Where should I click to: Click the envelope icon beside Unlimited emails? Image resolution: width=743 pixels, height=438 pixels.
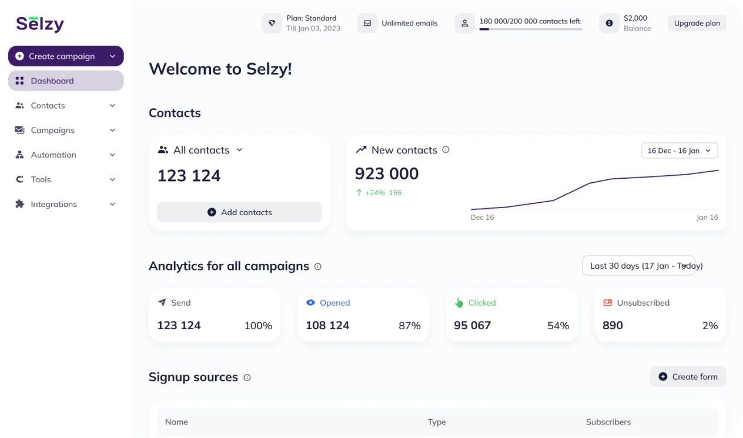(367, 24)
